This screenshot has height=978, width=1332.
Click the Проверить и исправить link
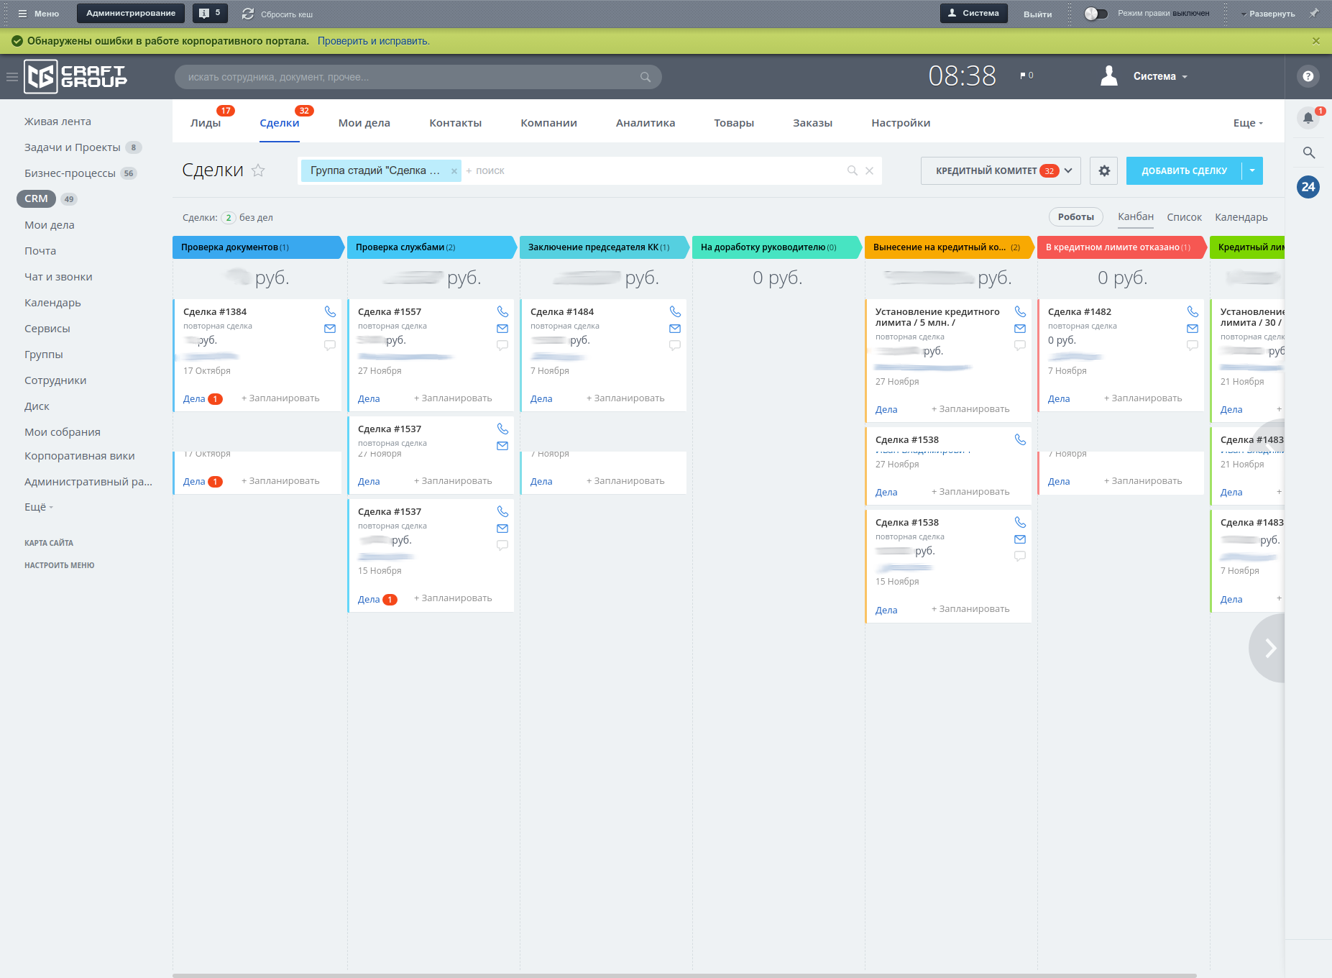374,41
